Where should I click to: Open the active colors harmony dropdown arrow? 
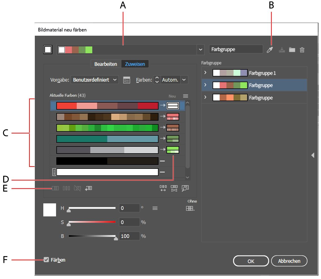(201, 50)
